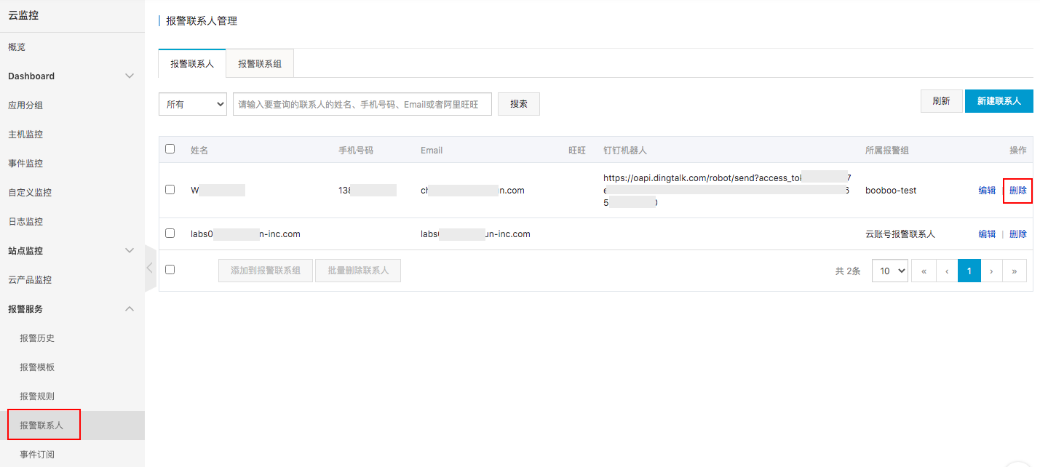
Task: Click the contact search input field
Action: tap(362, 104)
